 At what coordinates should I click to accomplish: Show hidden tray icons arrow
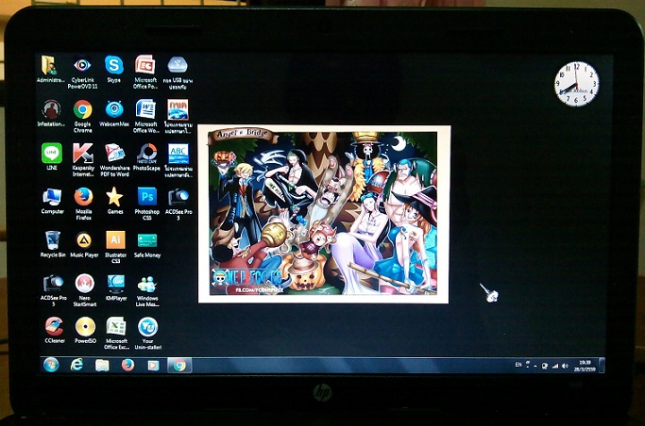(x=535, y=366)
